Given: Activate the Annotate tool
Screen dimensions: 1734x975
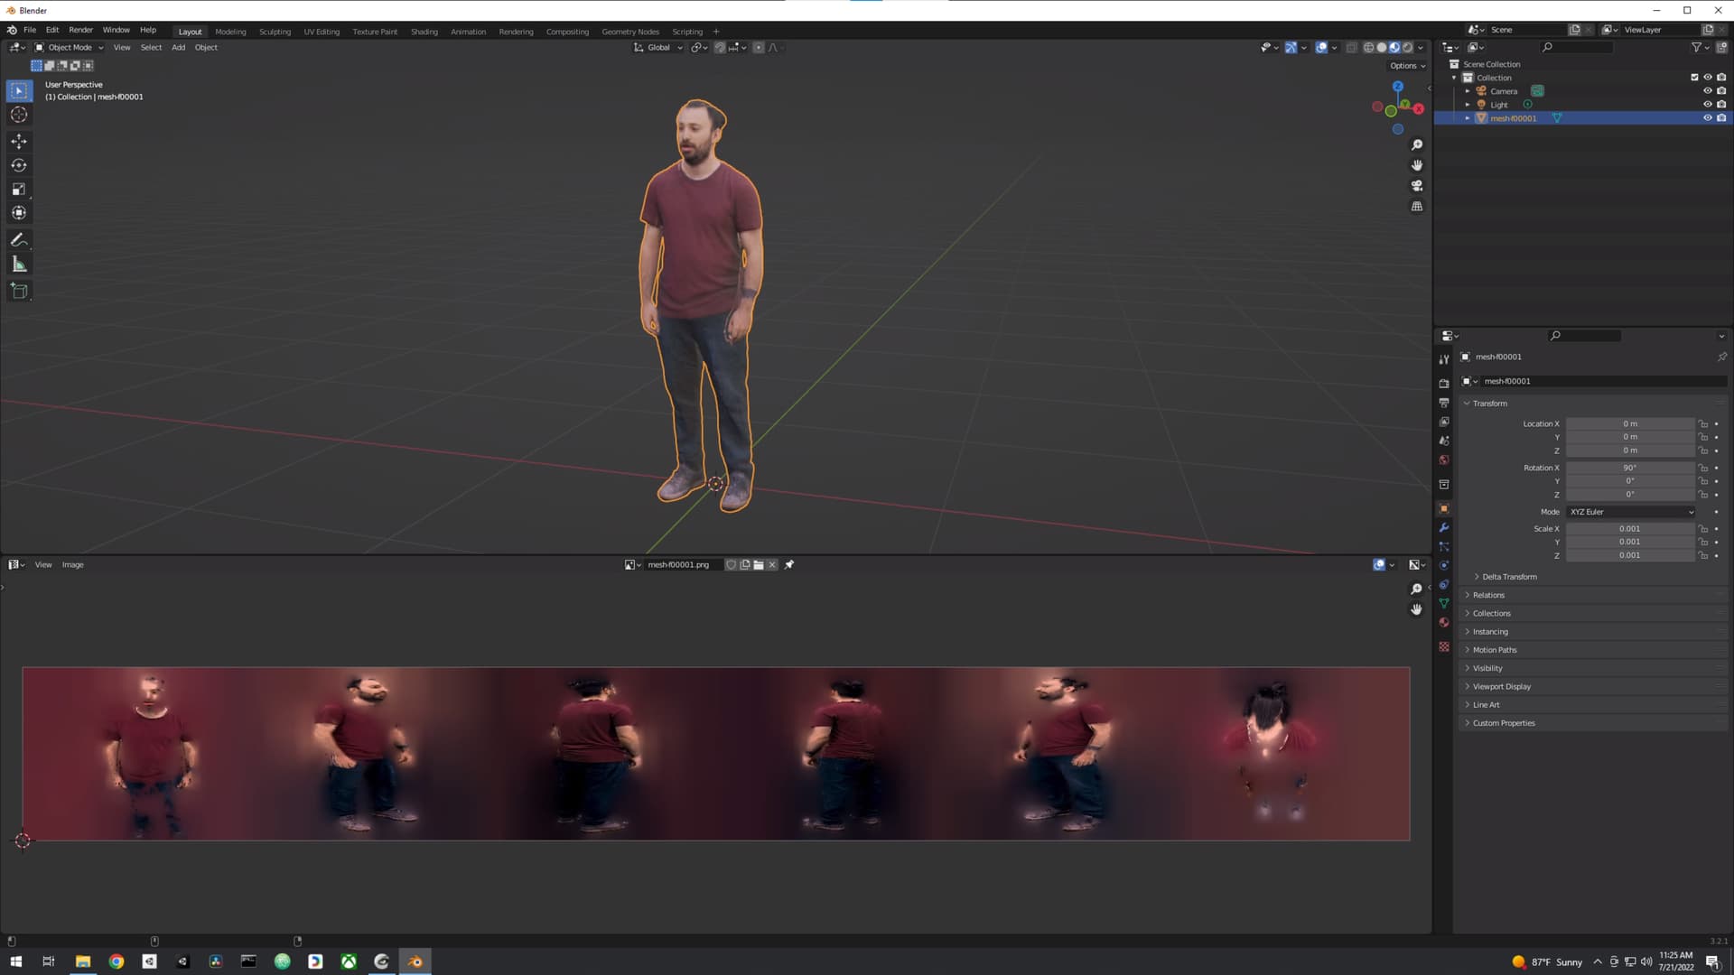Looking at the screenshot, I should 19,240.
